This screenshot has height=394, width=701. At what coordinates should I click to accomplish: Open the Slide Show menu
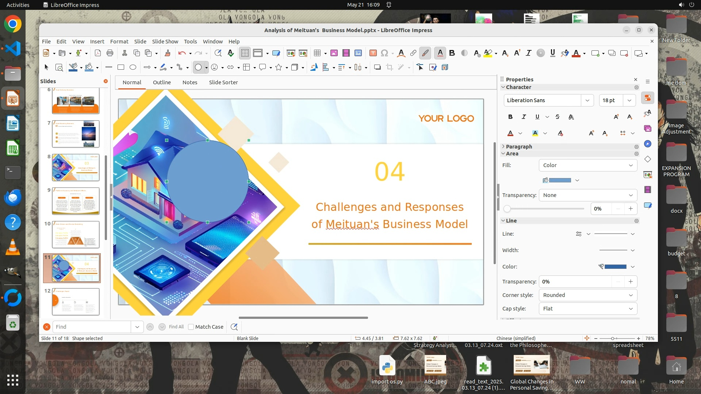165,42
